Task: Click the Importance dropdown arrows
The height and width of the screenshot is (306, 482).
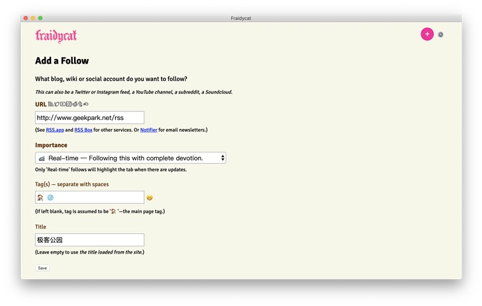Action: point(222,158)
